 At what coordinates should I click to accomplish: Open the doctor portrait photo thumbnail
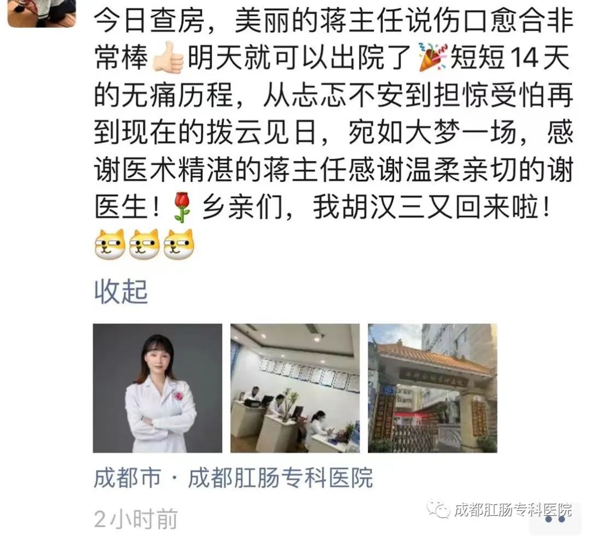158,388
